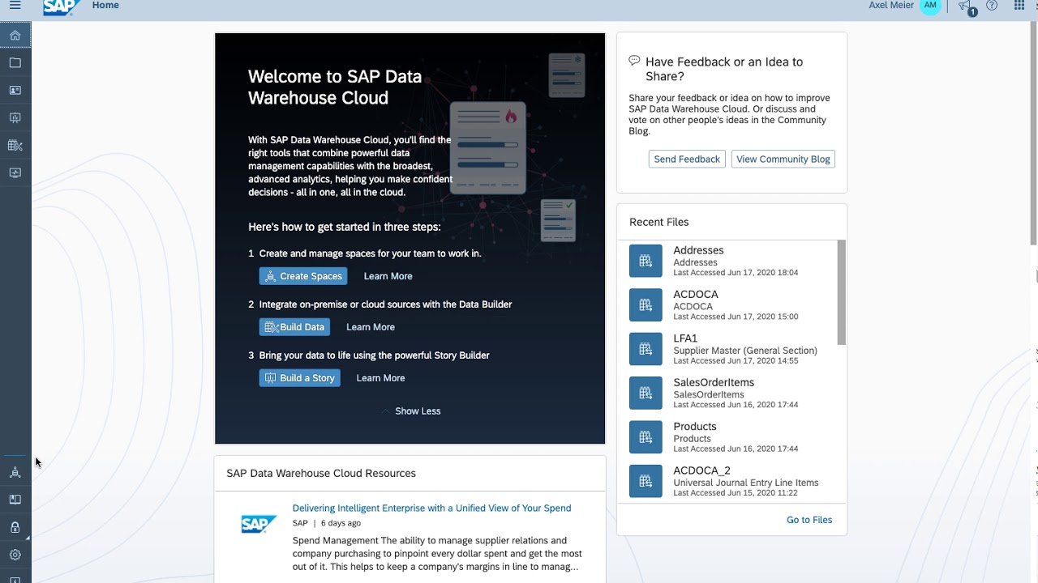Click the ACDOCA_2 file icon
This screenshot has width=1038, height=583.
646,480
